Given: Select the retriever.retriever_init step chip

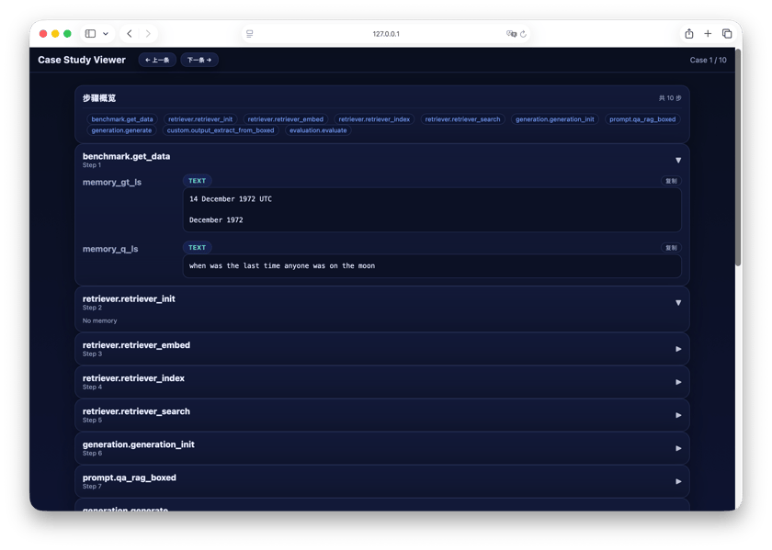Looking at the screenshot, I should coord(200,119).
